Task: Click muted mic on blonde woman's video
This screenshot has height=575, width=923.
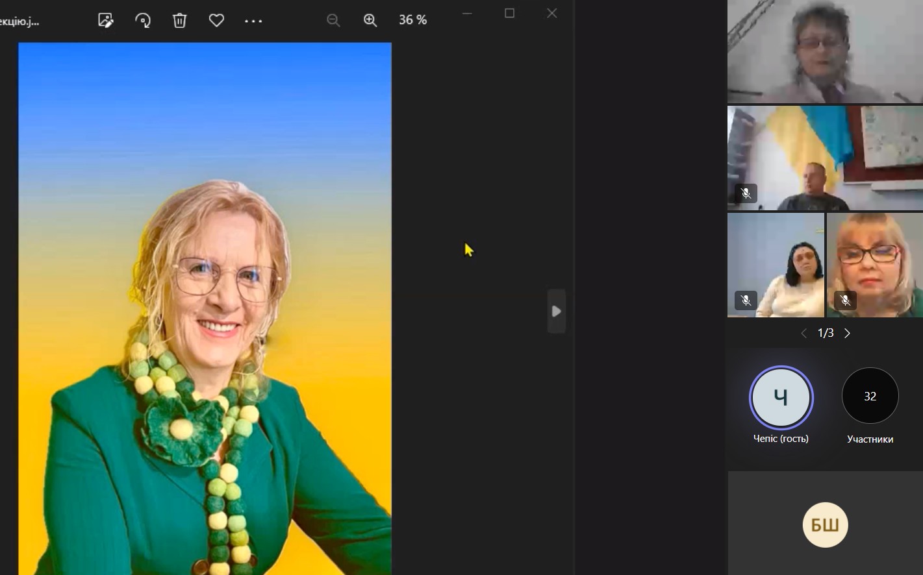Action: point(845,300)
